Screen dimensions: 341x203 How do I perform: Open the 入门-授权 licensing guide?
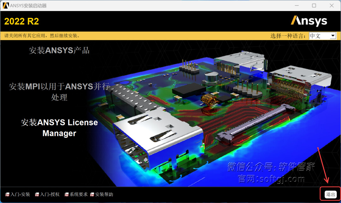(50, 194)
